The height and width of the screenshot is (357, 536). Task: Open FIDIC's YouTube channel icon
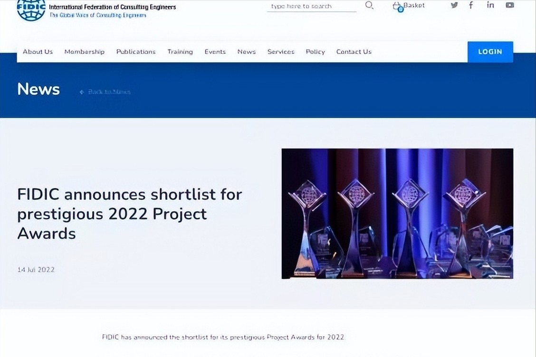tap(509, 5)
